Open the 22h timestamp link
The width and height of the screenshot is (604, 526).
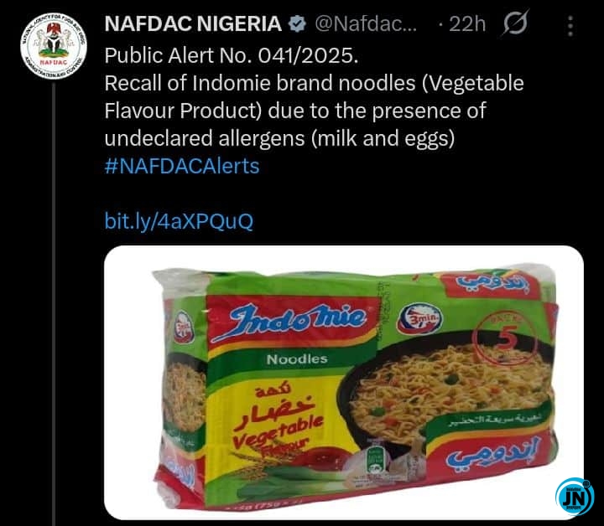[x=467, y=24]
